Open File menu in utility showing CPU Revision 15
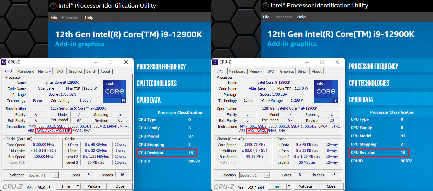The image size is (433, 191). (54, 17)
